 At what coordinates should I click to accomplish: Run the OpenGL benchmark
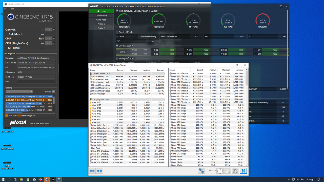tap(49, 30)
